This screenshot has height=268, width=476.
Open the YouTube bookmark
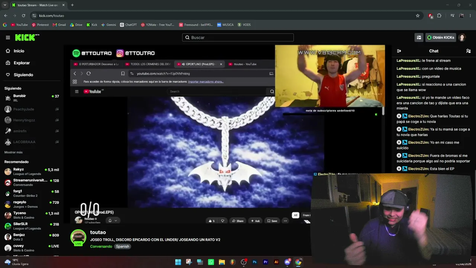pos(19,25)
